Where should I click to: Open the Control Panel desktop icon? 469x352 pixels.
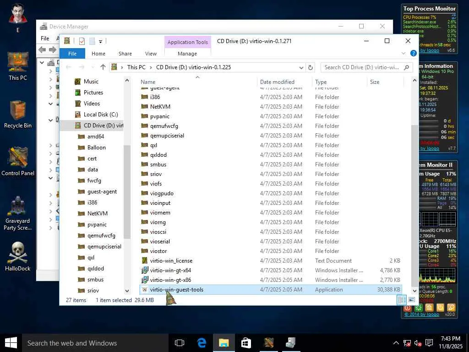coord(18,162)
